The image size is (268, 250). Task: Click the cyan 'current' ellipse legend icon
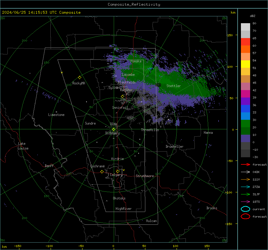coord(245,209)
